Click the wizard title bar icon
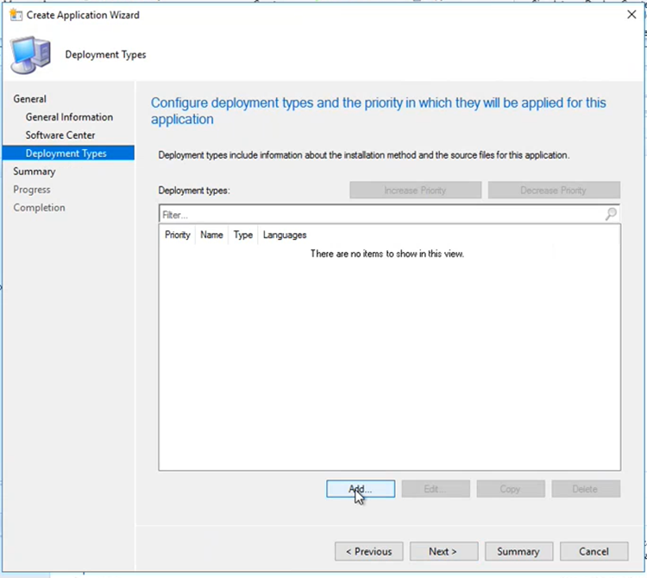This screenshot has height=578, width=647. coord(16,15)
